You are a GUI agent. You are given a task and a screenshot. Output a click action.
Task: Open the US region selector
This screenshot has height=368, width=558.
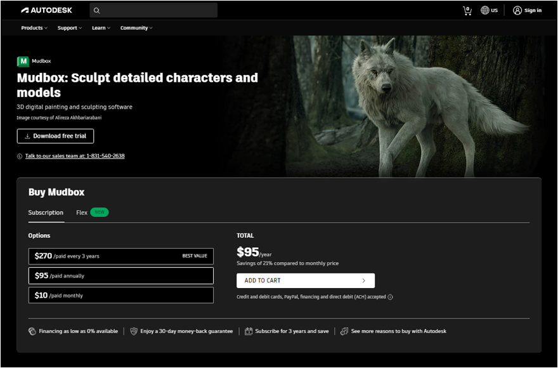click(490, 10)
